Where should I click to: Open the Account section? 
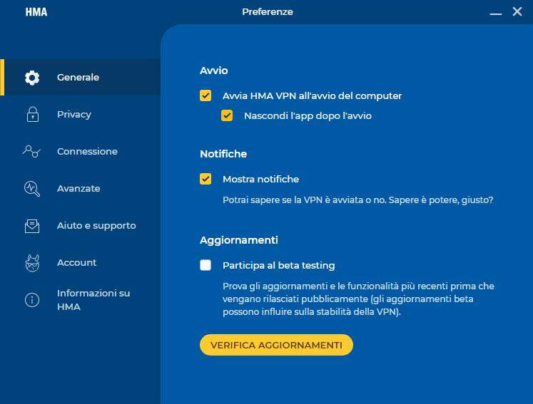pos(80,262)
